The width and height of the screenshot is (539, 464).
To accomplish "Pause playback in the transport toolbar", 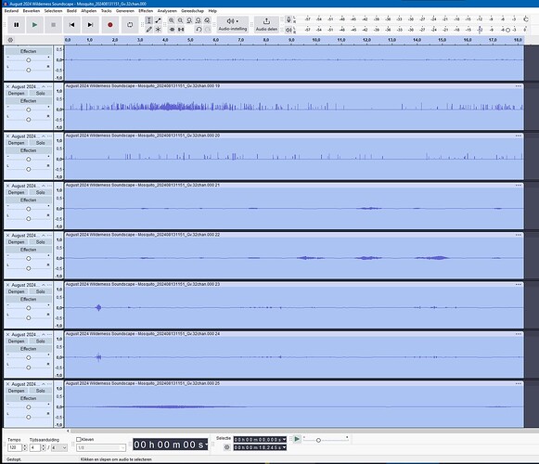I will pyautogui.click(x=16, y=25).
